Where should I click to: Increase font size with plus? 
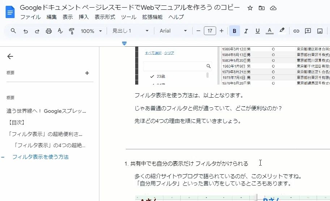(x=222, y=31)
